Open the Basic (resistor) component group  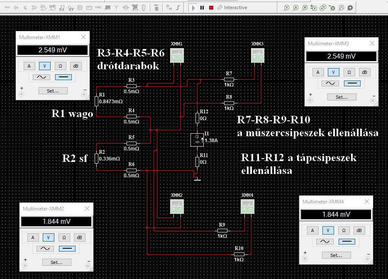coord(7,7)
